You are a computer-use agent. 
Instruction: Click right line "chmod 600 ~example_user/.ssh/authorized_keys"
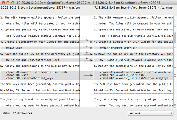(x=134, y=78)
